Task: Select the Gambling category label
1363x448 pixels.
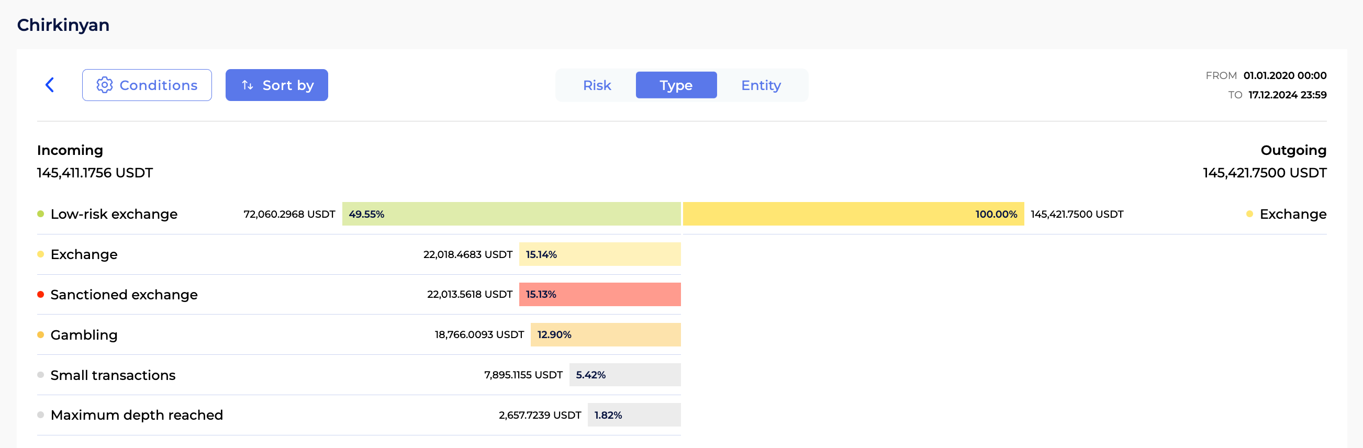Action: [84, 335]
